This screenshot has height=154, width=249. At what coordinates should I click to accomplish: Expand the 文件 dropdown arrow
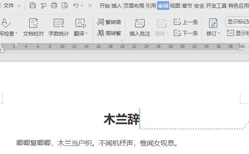pos(19,6)
